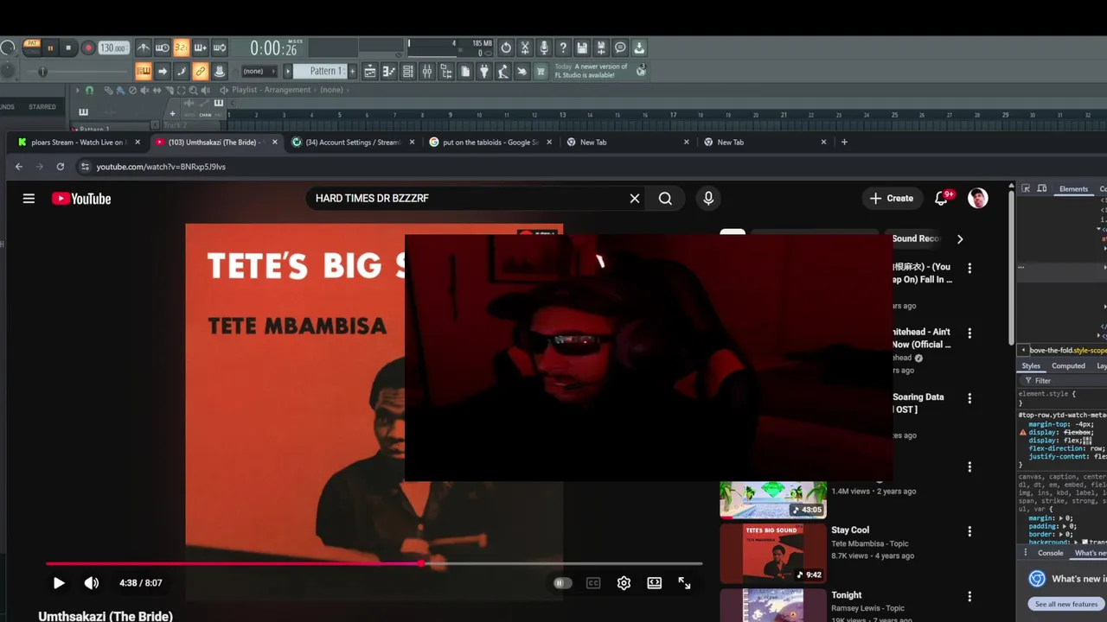
Task: Open the Pattern 1 selector dropdown
Action: pos(321,71)
